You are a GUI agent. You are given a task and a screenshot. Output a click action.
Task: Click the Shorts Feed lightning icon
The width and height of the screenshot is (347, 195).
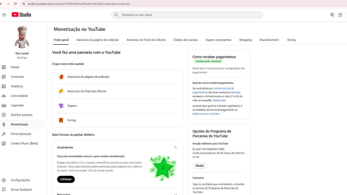point(61,91)
